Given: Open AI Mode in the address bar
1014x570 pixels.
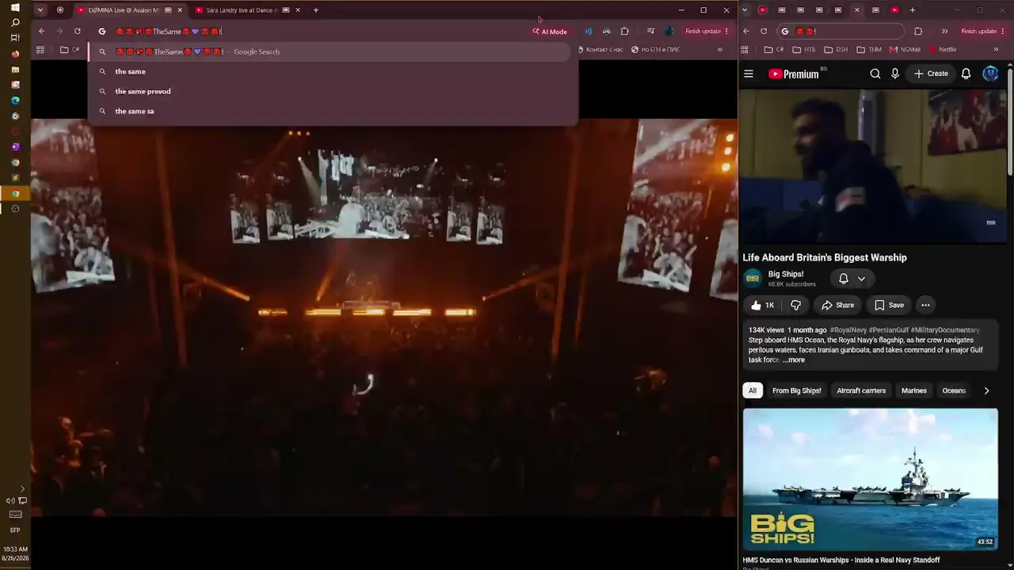Looking at the screenshot, I should pyautogui.click(x=550, y=32).
